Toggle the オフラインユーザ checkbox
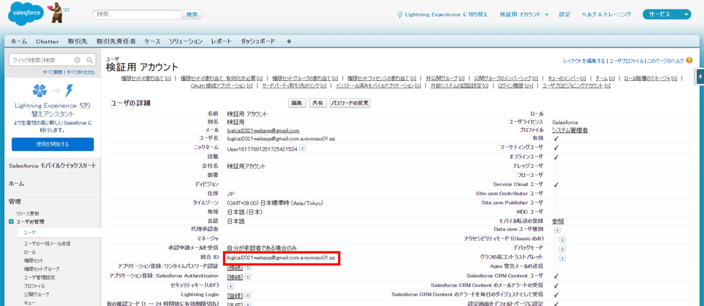 (x=556, y=157)
